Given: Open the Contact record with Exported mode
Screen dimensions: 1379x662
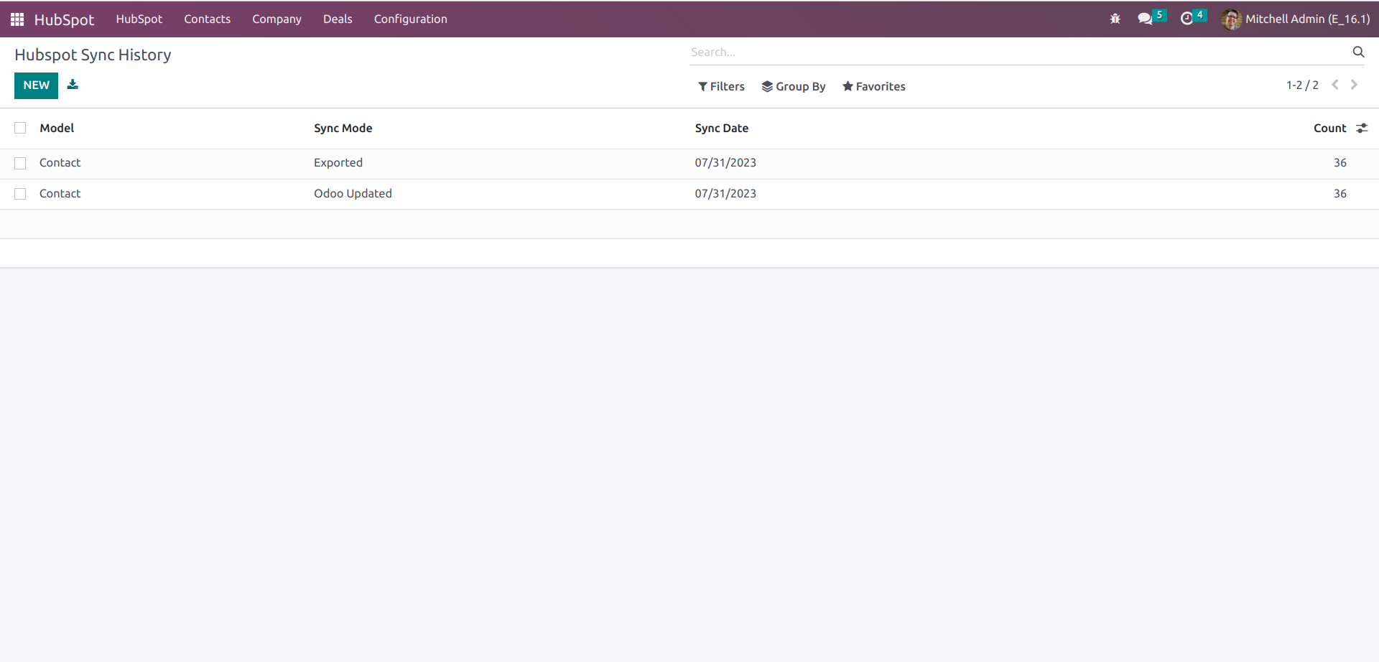Looking at the screenshot, I should pyautogui.click(x=60, y=163).
